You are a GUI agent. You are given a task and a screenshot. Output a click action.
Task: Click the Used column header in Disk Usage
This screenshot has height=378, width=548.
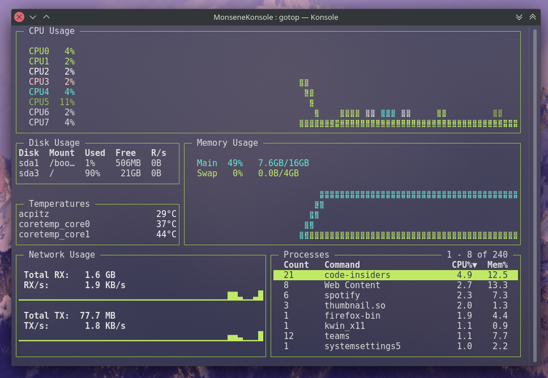(x=95, y=153)
